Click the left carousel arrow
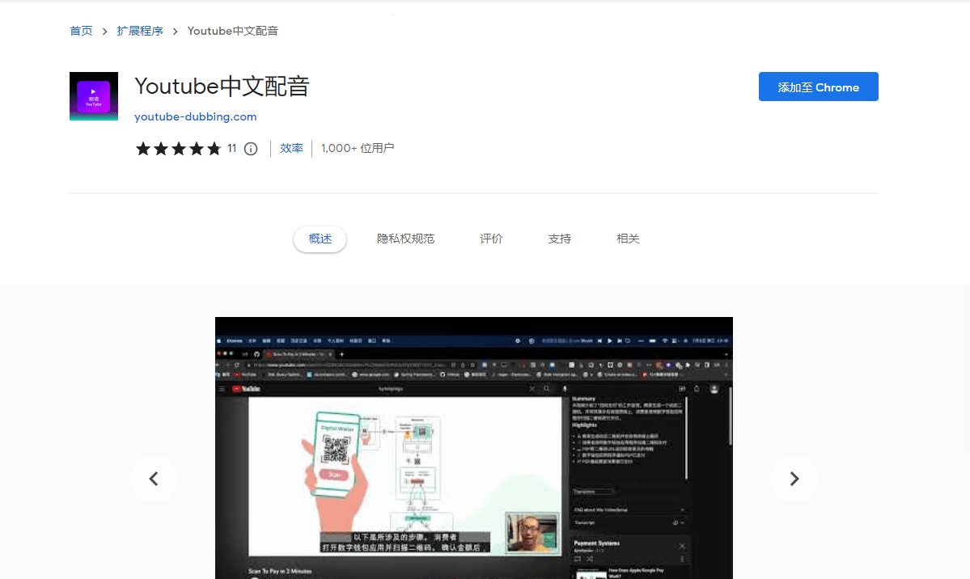970x579 pixels. pyautogui.click(x=154, y=479)
